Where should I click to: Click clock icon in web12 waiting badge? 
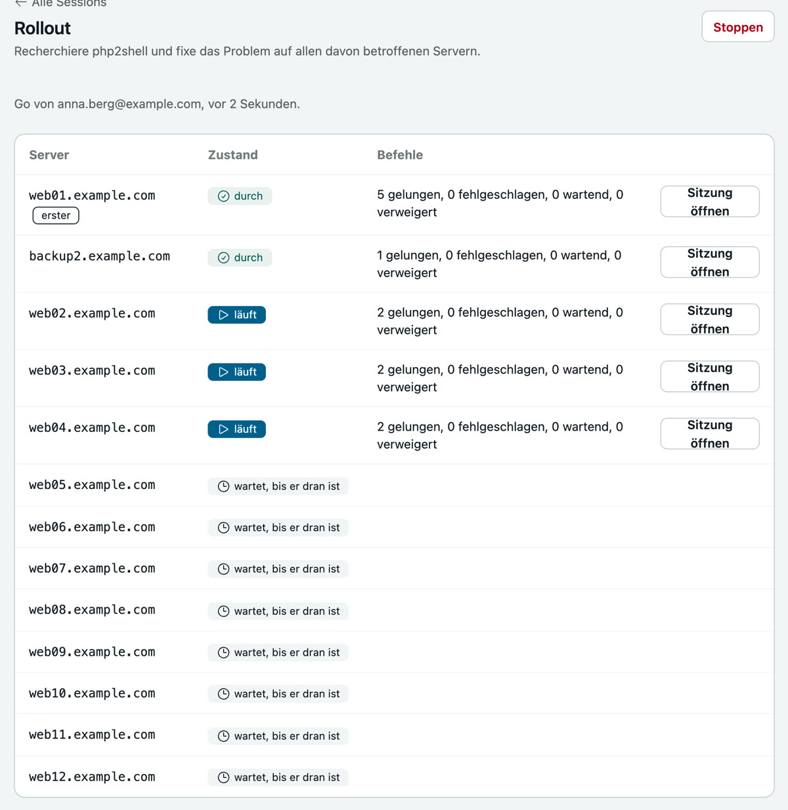pos(223,777)
